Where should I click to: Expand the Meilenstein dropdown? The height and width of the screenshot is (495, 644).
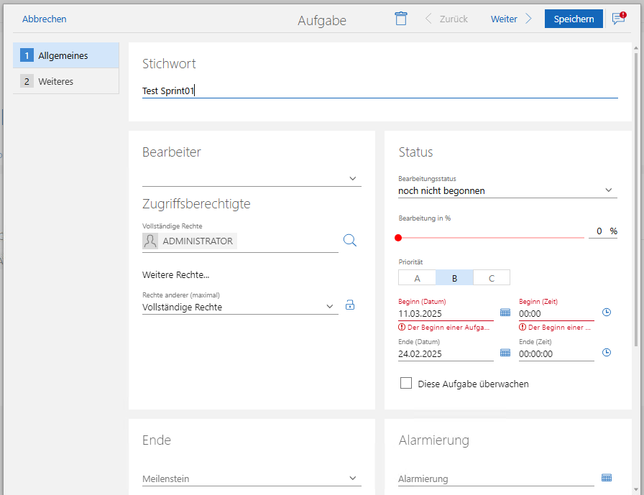click(x=352, y=478)
